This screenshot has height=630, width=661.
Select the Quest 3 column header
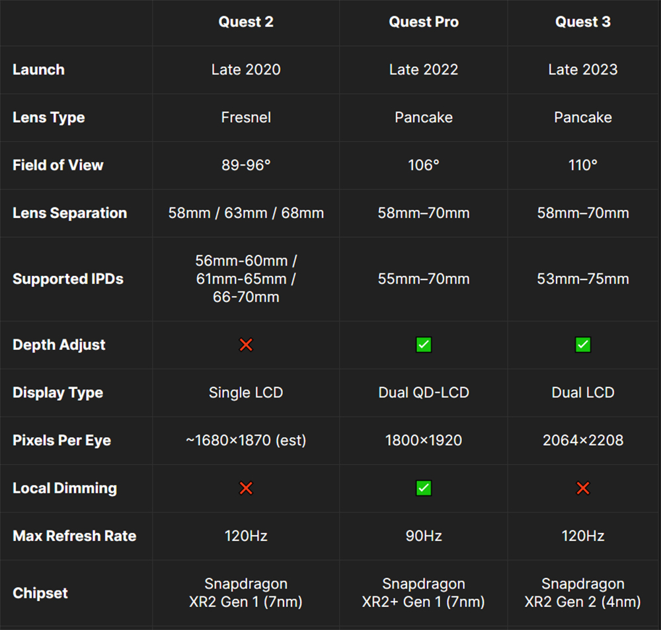coord(583,22)
